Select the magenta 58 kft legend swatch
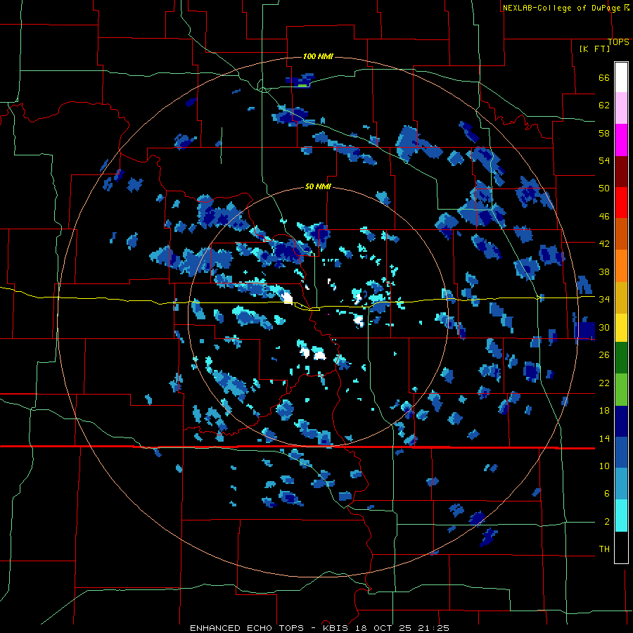Image resolution: width=633 pixels, height=633 pixels. pyautogui.click(x=621, y=140)
